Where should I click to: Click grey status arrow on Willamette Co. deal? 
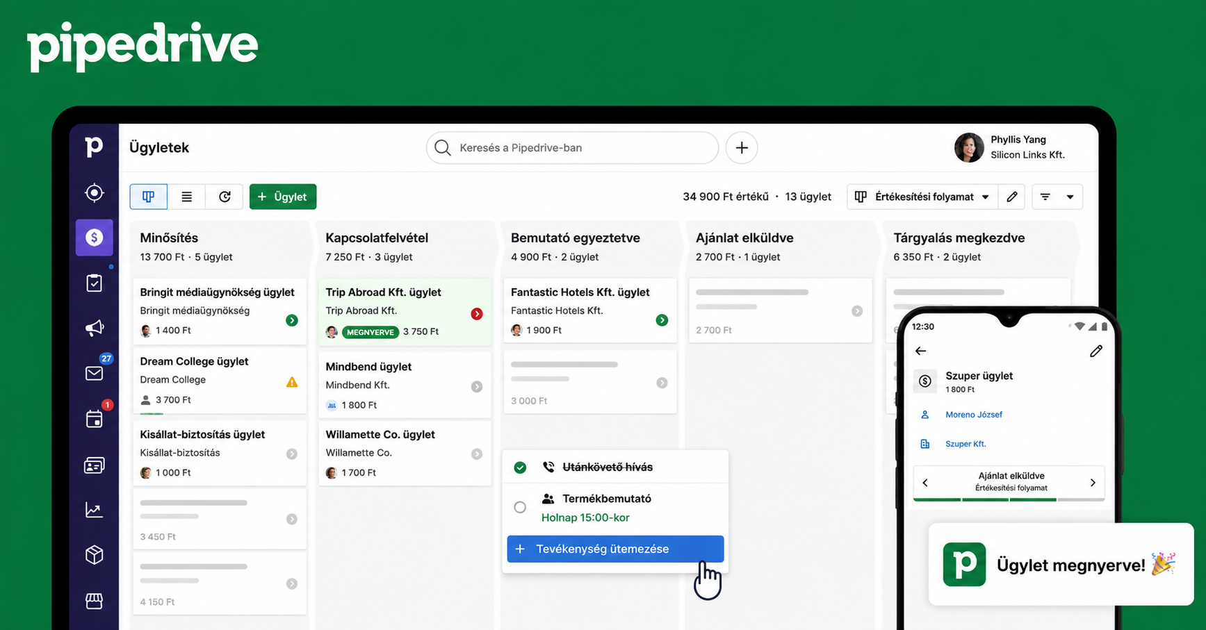477,454
